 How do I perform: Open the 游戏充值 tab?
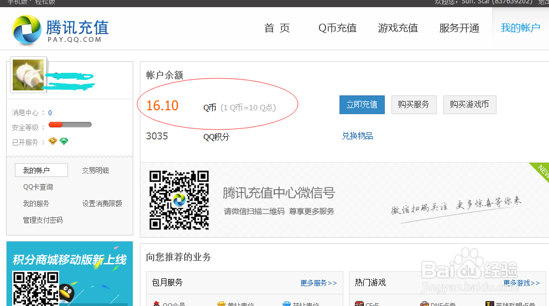click(398, 28)
